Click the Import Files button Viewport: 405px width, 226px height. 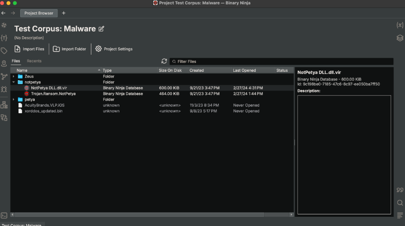click(x=29, y=49)
